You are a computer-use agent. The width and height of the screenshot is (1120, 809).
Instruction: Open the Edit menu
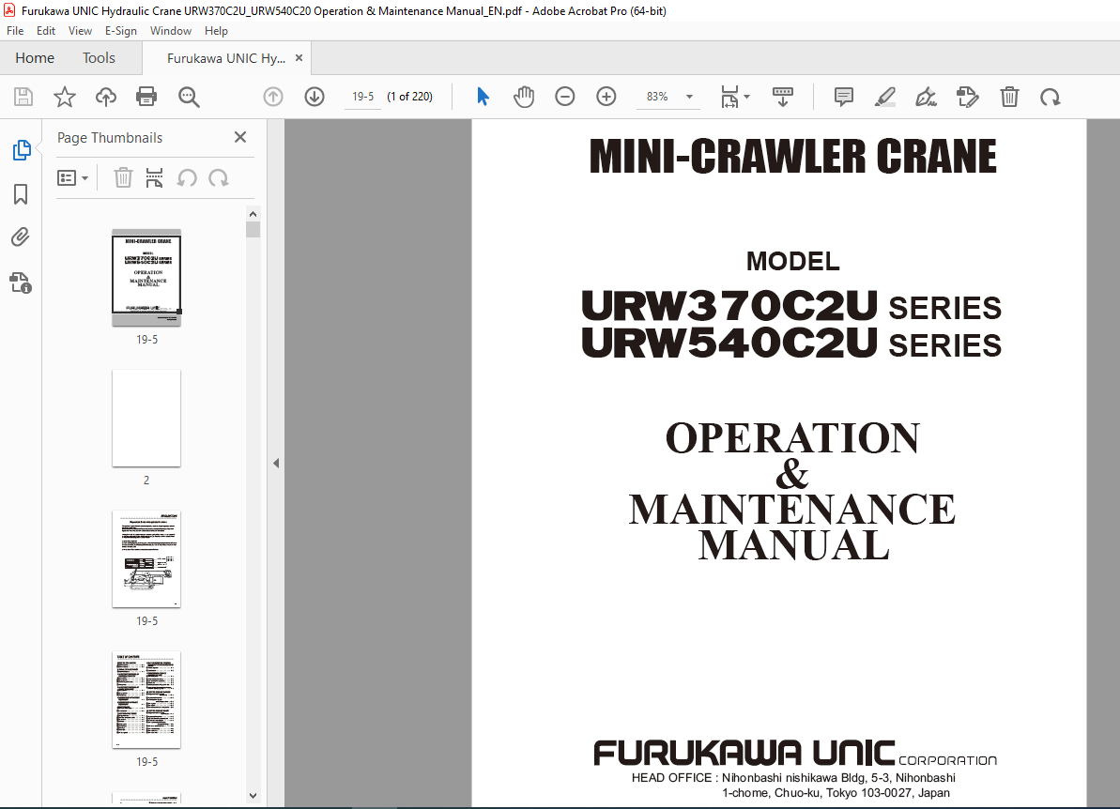[46, 31]
